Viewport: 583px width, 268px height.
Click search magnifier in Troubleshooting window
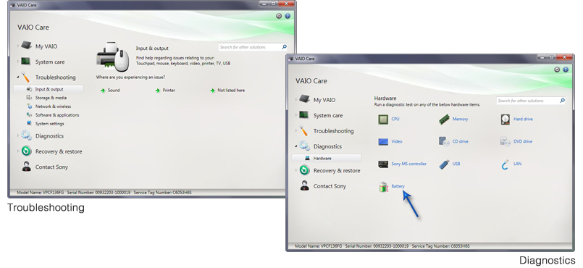(x=284, y=47)
